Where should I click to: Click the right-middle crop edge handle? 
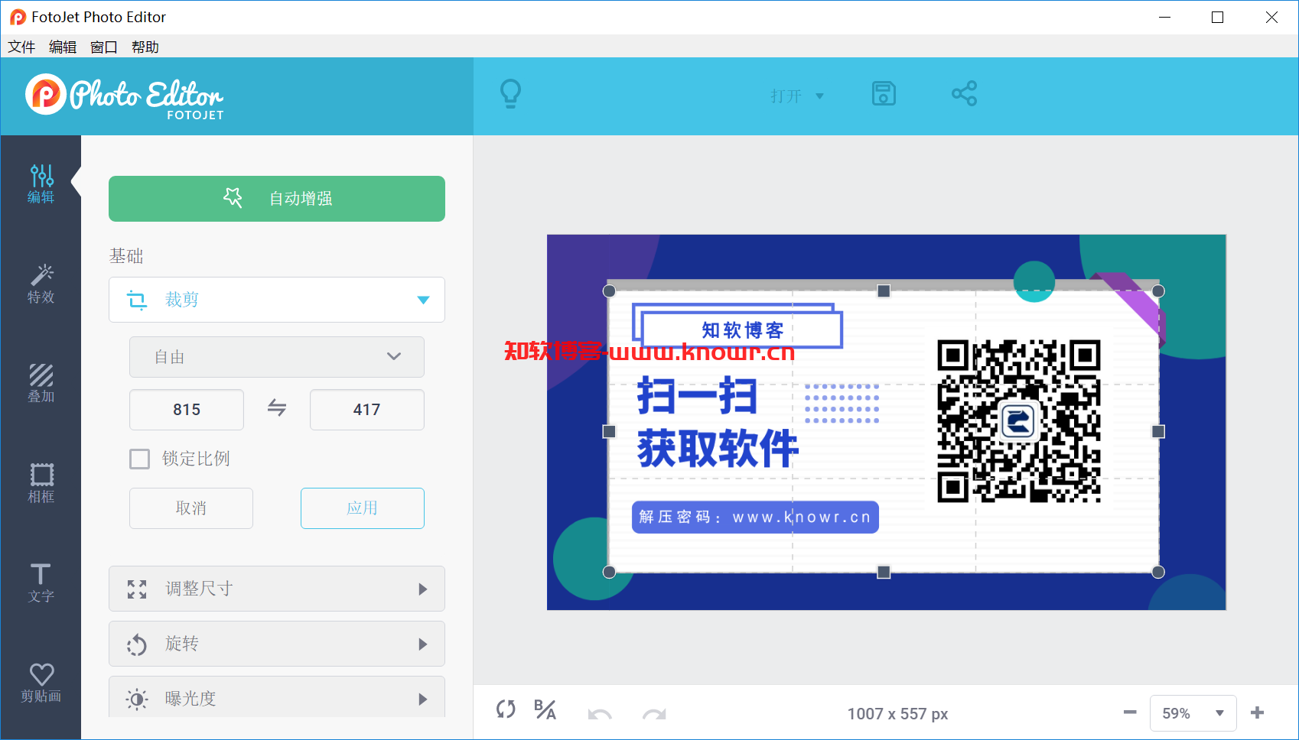point(1158,432)
